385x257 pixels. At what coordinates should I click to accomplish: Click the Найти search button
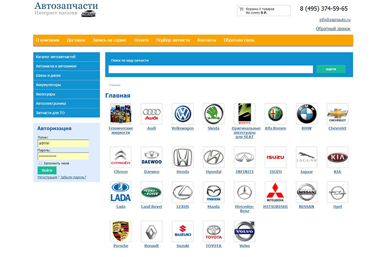(x=331, y=69)
